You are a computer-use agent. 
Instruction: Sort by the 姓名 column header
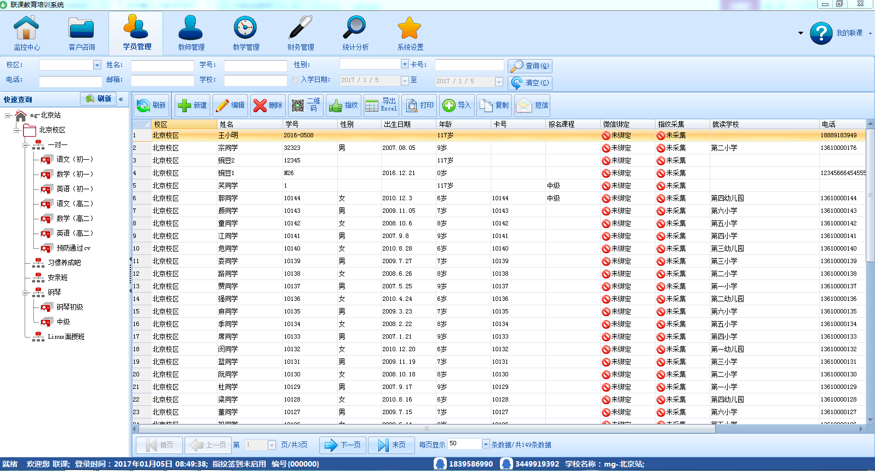coord(250,124)
